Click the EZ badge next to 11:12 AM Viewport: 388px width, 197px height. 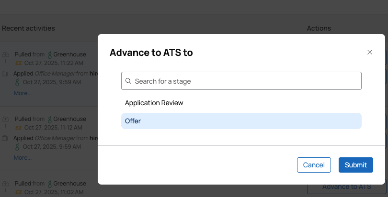(x=19, y=128)
